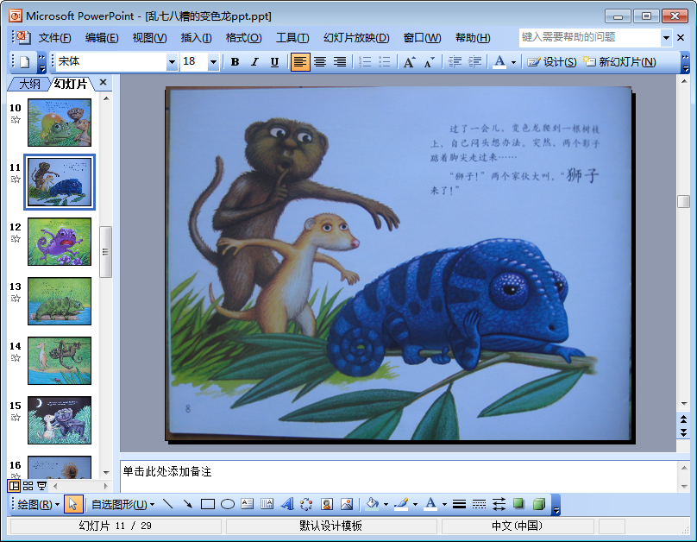
Task: Start slide show from current slide icon
Action: [x=41, y=486]
